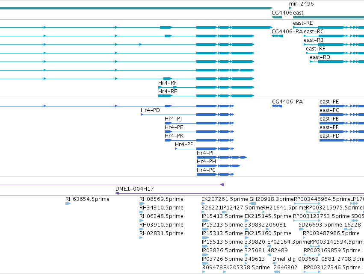Click the SD26693.5prime EST label
This screenshot has width=364, height=274.
(x=320, y=225)
